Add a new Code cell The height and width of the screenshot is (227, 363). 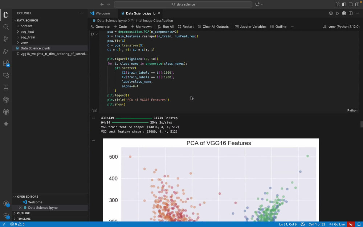coord(120,27)
